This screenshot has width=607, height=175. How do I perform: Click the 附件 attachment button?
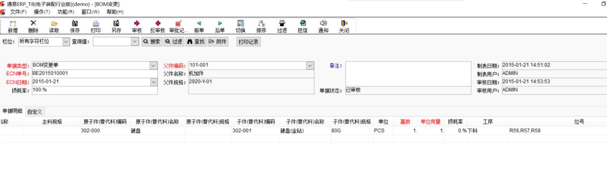pos(218,41)
